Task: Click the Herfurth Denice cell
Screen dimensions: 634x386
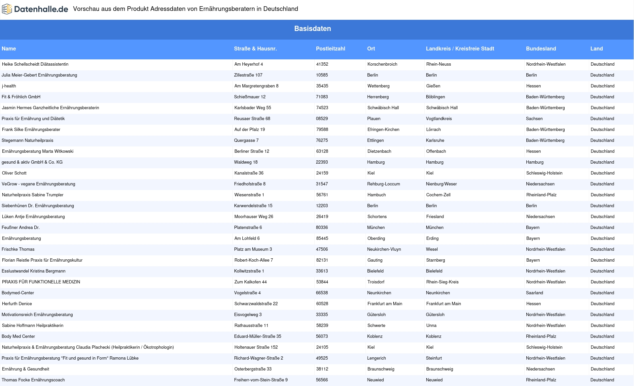Action: (x=17, y=304)
